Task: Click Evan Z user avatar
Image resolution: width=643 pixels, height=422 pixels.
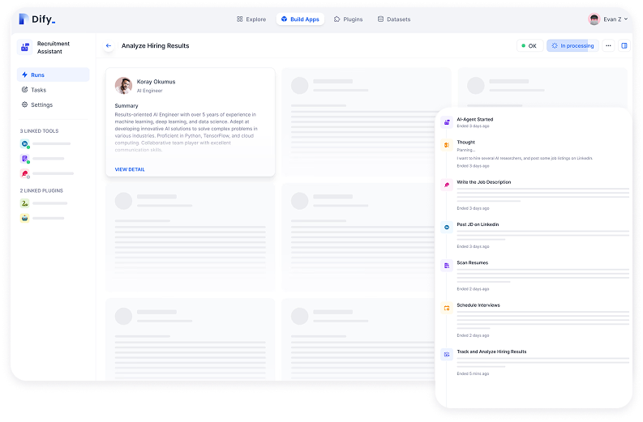Action: (x=594, y=19)
